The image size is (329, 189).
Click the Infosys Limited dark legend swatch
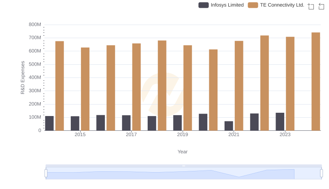click(204, 5)
